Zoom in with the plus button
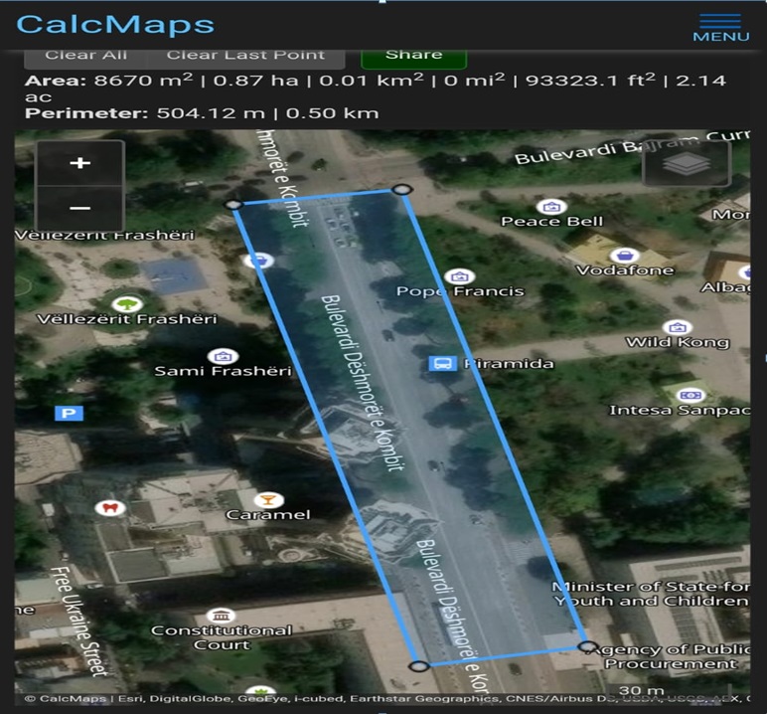This screenshot has height=714, width=767. click(x=80, y=163)
